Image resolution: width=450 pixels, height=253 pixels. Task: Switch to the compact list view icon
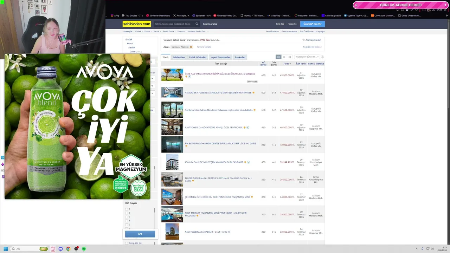tap(284, 57)
